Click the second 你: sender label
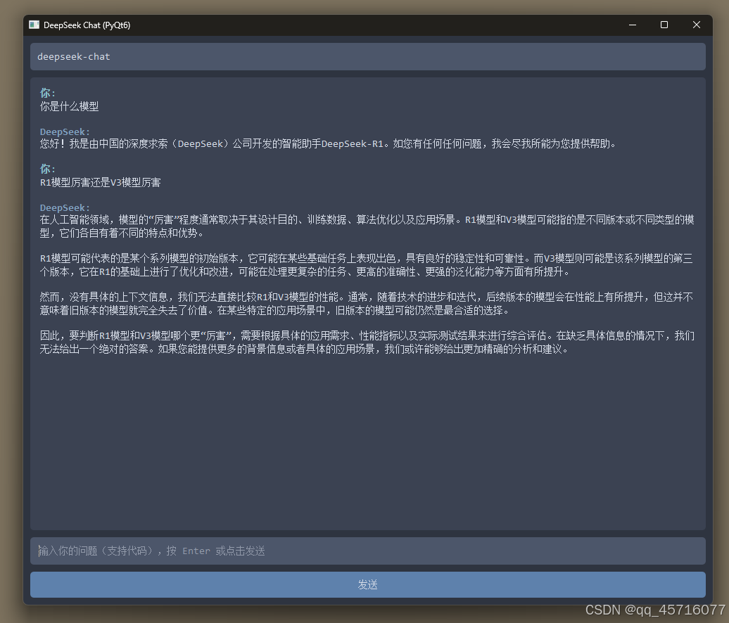The height and width of the screenshot is (623, 729). click(47, 169)
